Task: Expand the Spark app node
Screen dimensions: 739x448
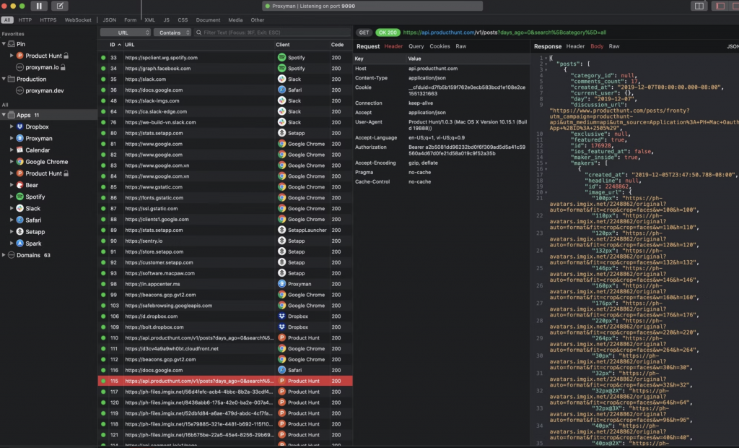Action: click(12, 243)
